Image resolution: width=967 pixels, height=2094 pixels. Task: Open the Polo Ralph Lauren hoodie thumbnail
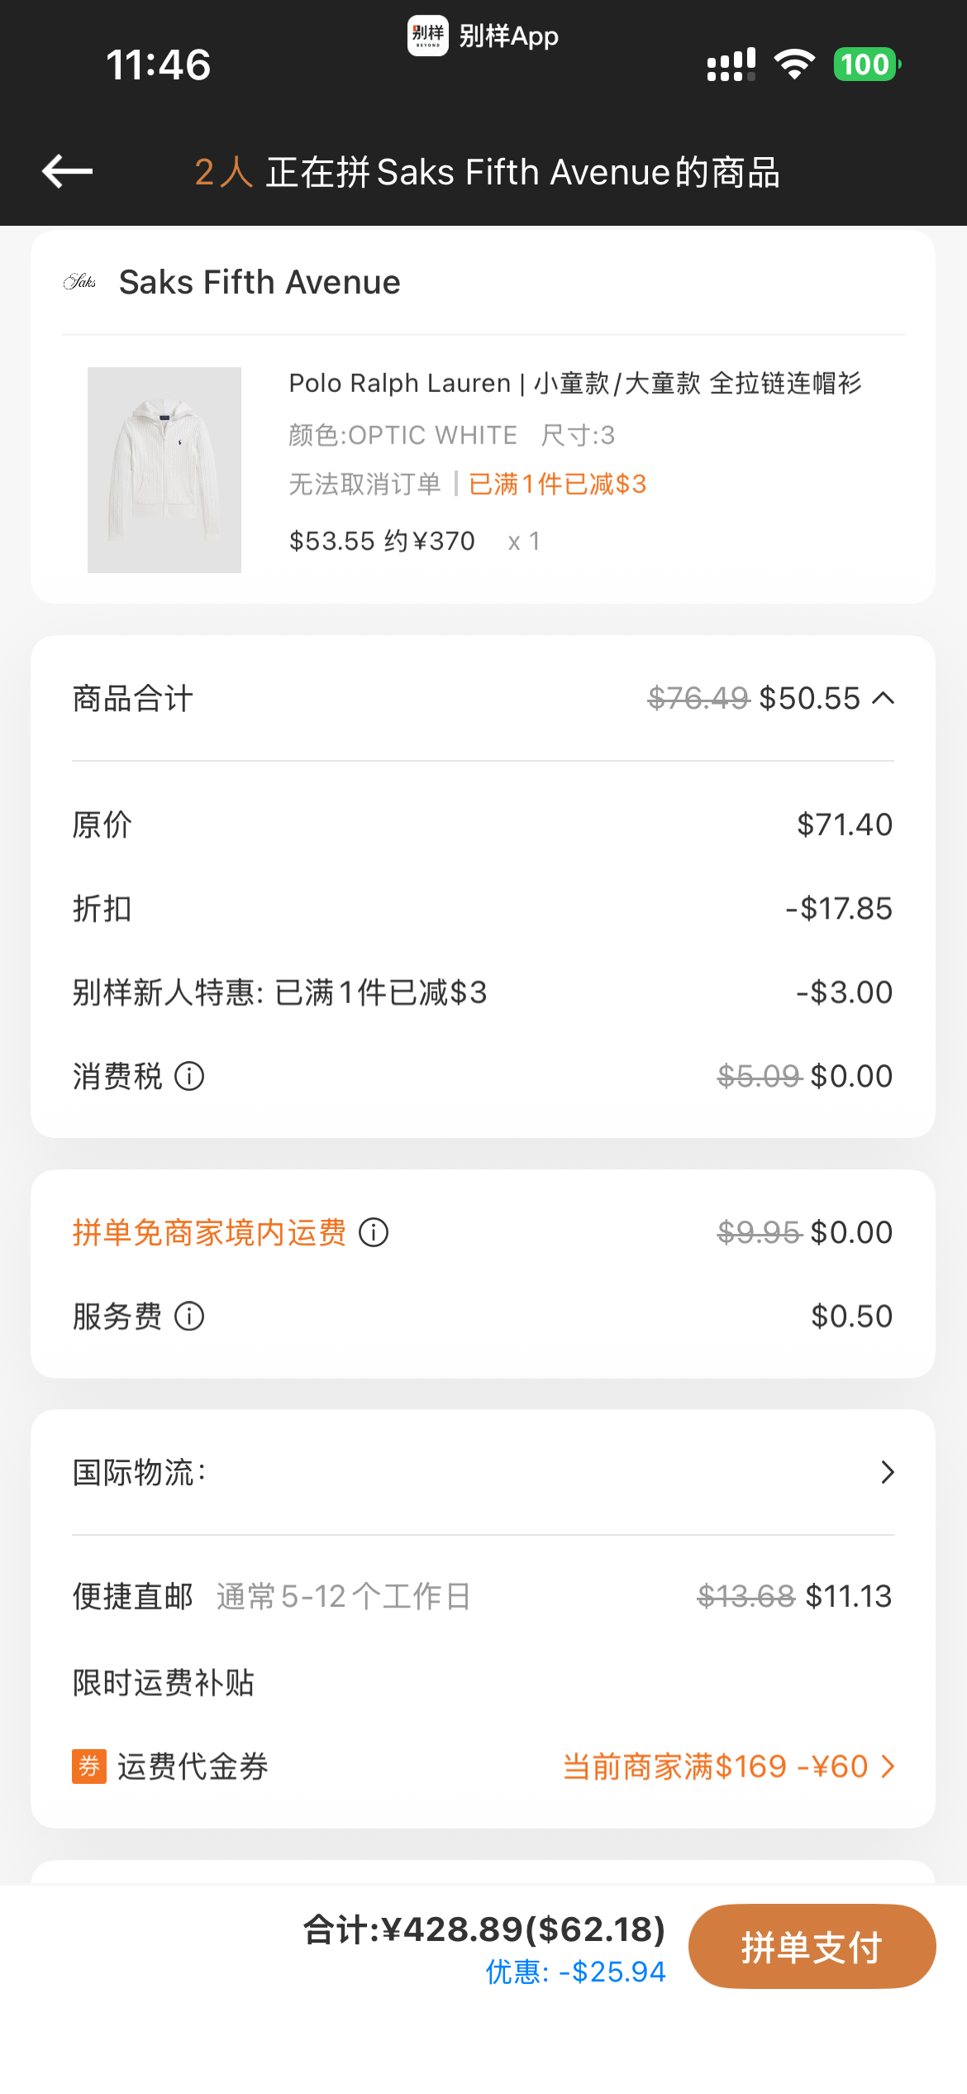164,470
